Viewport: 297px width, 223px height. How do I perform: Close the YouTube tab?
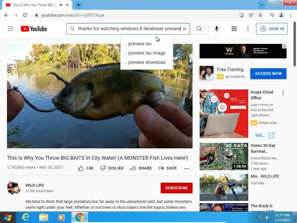67,5
